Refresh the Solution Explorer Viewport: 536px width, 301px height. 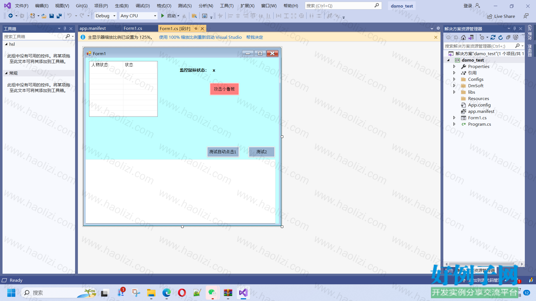tap(501, 37)
